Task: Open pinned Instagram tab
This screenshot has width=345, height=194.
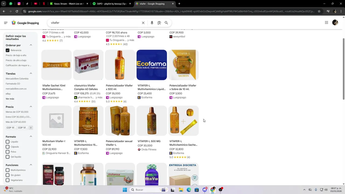Action: coord(19,4)
